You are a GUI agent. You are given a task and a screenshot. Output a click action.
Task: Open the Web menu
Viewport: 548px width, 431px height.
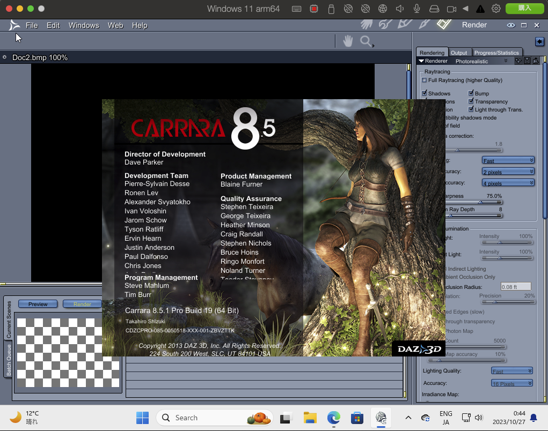click(x=115, y=26)
